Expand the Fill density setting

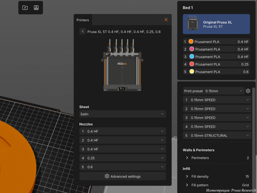click(187, 176)
